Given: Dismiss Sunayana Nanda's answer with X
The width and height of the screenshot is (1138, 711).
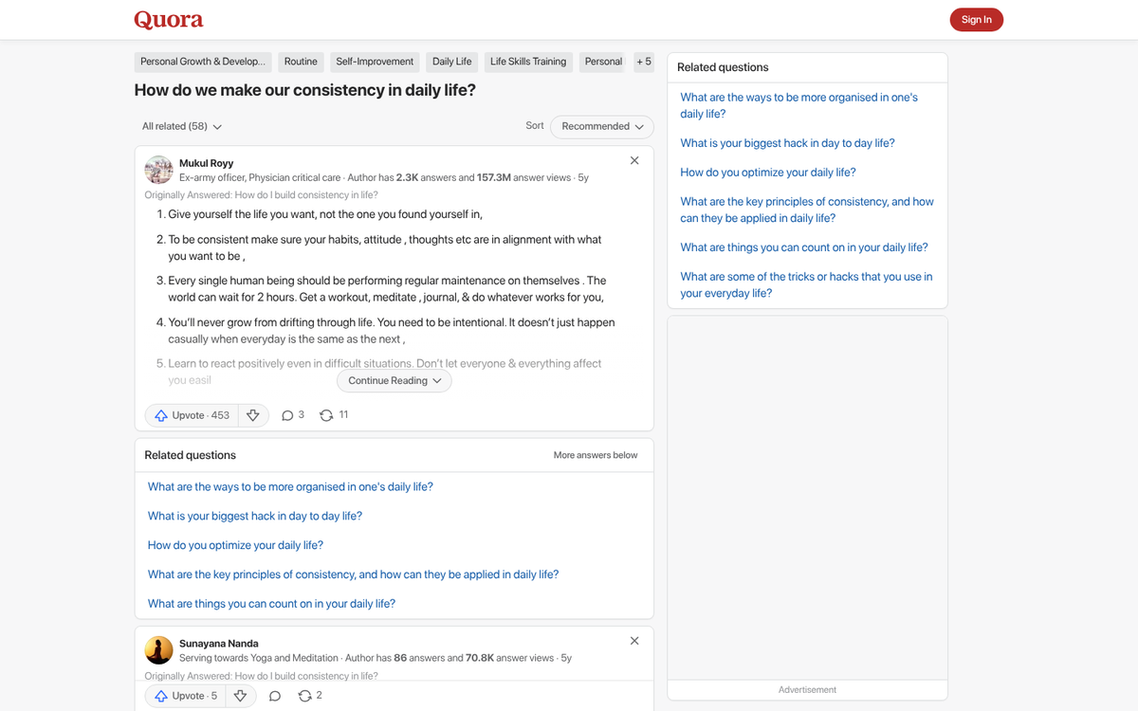Looking at the screenshot, I should pos(634,641).
